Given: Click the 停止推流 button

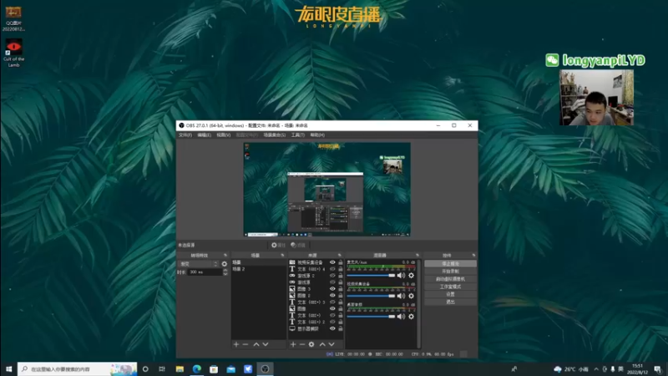Looking at the screenshot, I should click(x=450, y=264).
